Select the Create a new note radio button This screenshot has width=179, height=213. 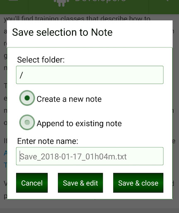pos(27,98)
